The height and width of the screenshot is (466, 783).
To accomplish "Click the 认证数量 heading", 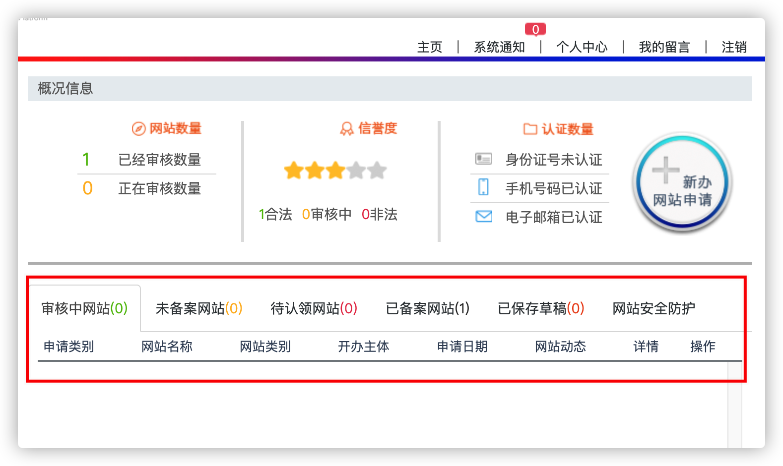I will (567, 129).
